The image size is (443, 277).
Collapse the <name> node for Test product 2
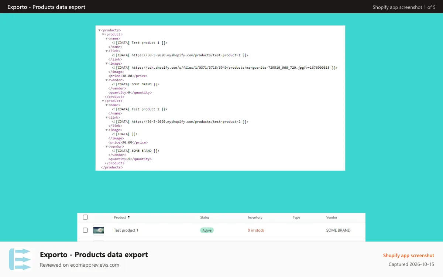click(107, 105)
